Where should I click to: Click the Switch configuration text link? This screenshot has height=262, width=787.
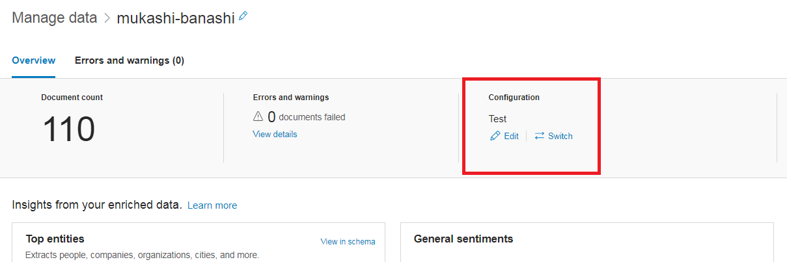pos(560,136)
